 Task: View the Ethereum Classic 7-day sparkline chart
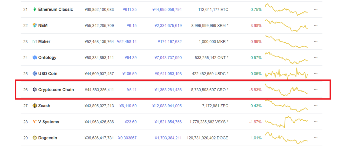tap(286, 9)
